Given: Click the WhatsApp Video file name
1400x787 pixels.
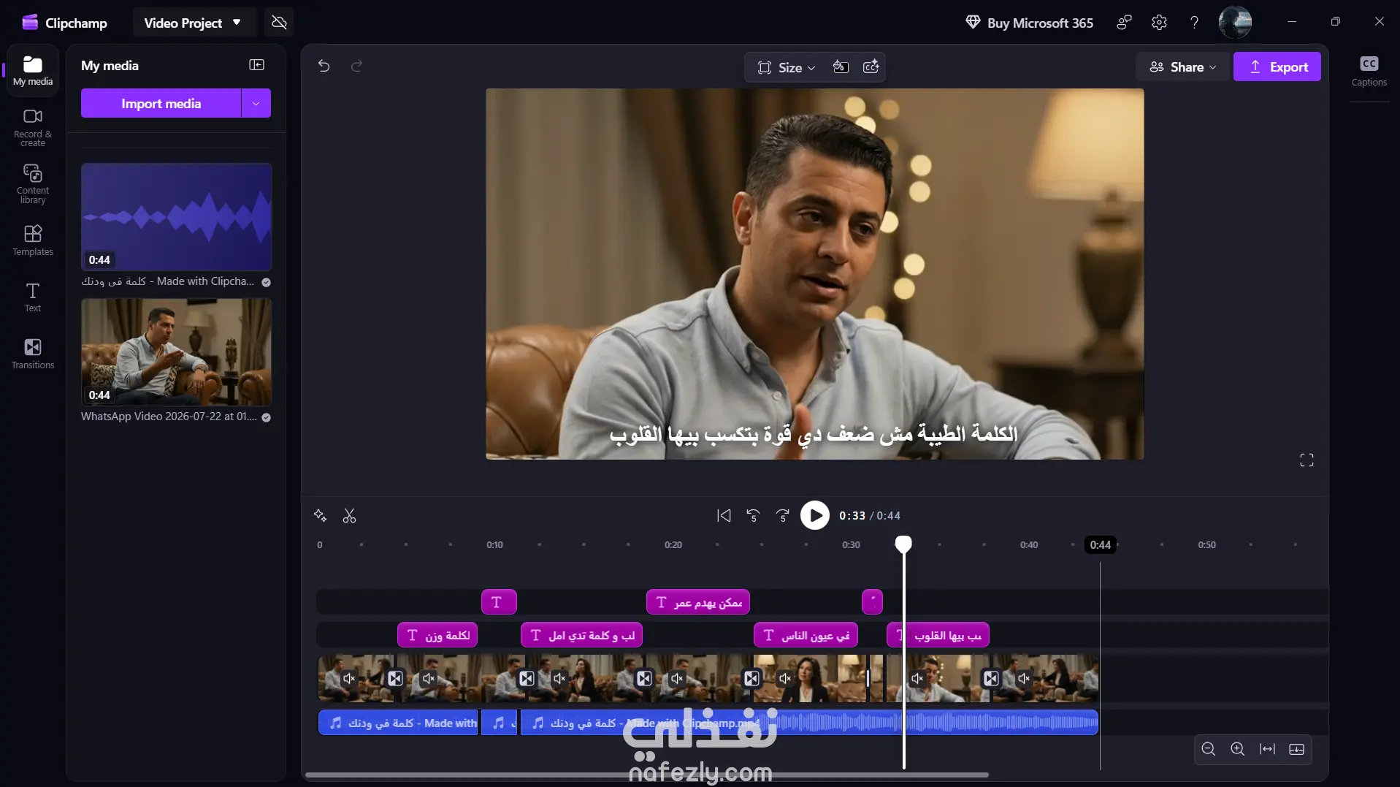Looking at the screenshot, I should [169, 417].
